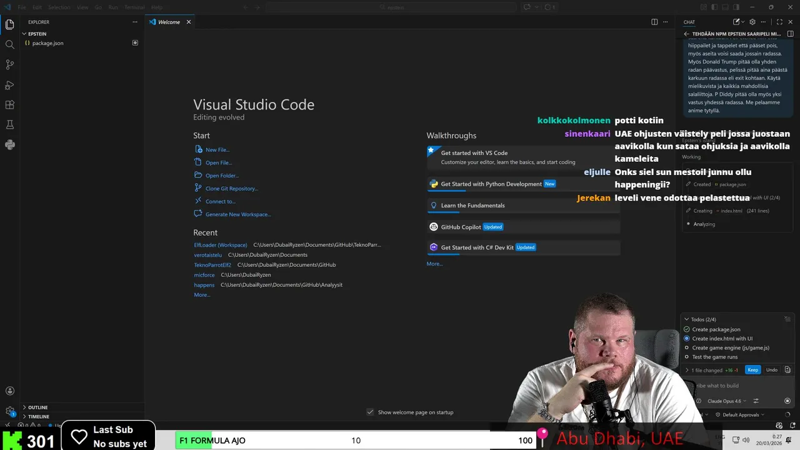The image size is (800, 450).
Task: Open the Search view in activity bar
Action: (x=9, y=45)
